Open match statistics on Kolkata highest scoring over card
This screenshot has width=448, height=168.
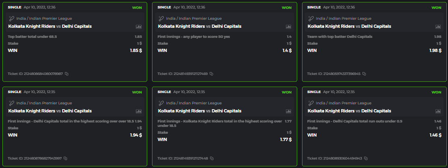pos(288,111)
